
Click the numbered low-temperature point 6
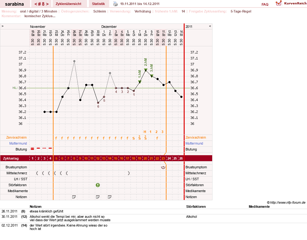98,103
